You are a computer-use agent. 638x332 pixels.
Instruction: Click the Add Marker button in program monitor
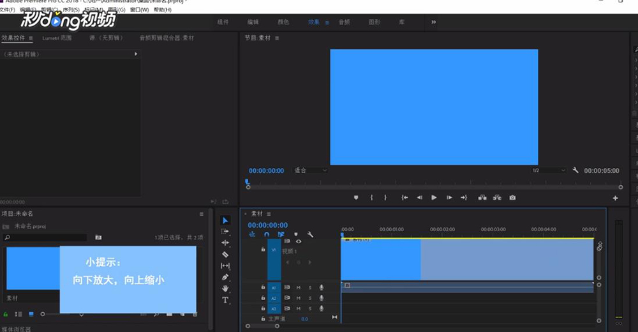(356, 197)
